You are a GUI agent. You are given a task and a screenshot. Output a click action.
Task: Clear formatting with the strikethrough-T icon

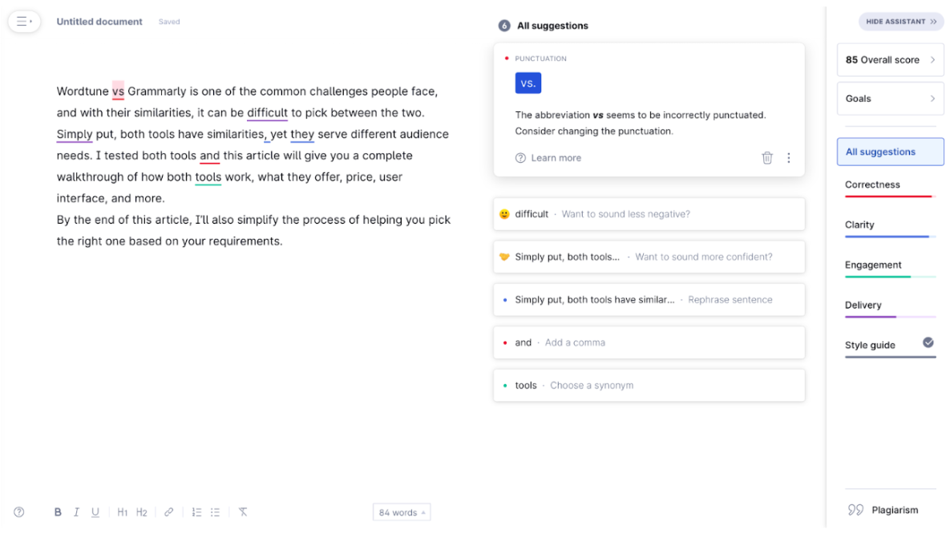(x=242, y=512)
